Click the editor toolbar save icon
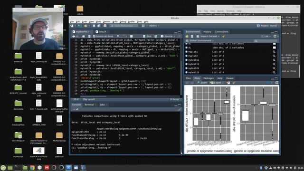The height and width of the screenshot is (171, 304). point(89,36)
